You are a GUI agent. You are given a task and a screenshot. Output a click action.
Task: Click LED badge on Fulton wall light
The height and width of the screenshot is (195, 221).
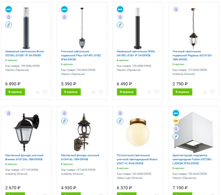click(x=176, y=121)
